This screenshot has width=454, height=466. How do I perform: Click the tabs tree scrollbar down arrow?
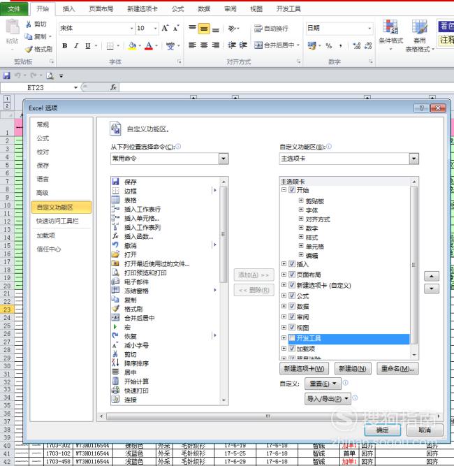pyautogui.click(x=414, y=355)
